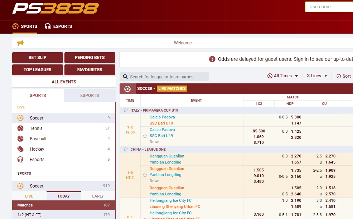Open the All Times dropdown

[x=283, y=76]
